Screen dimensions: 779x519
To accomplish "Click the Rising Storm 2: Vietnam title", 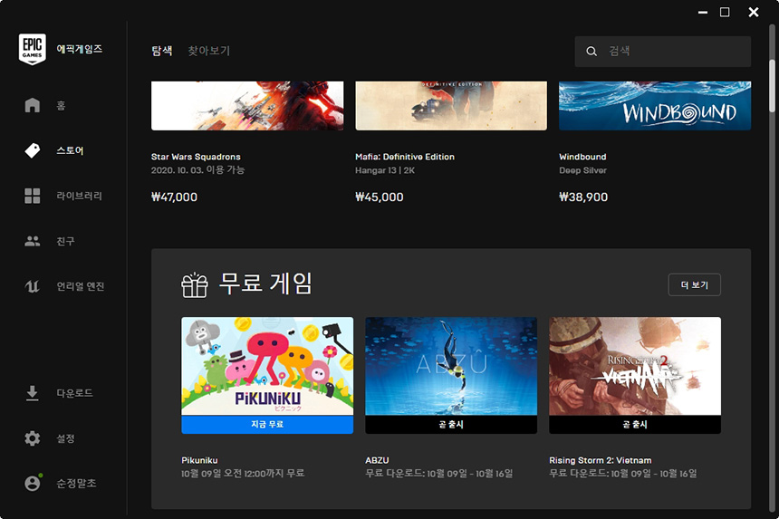I will 601,460.
